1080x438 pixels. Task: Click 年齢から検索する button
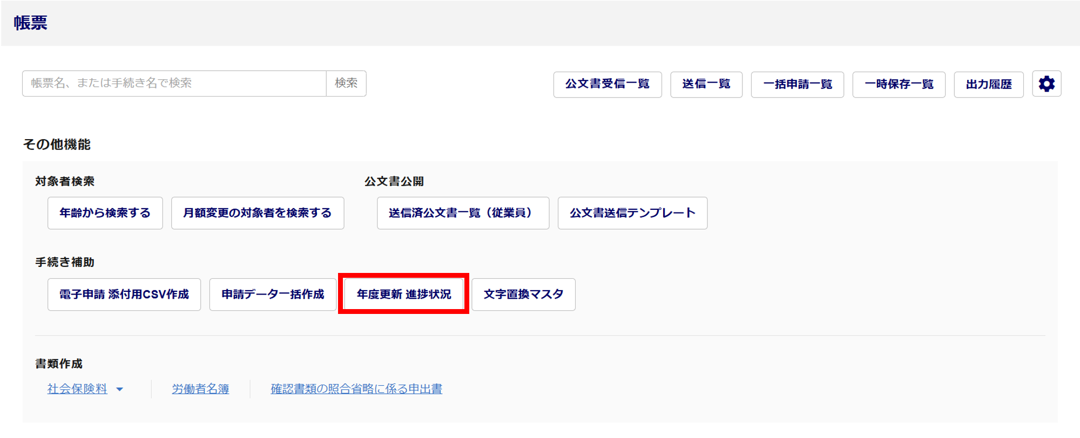point(105,213)
